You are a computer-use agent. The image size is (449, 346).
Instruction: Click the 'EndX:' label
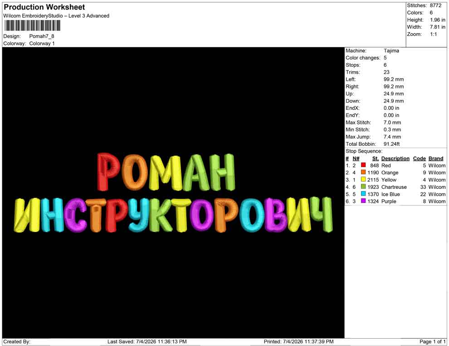(x=352, y=108)
